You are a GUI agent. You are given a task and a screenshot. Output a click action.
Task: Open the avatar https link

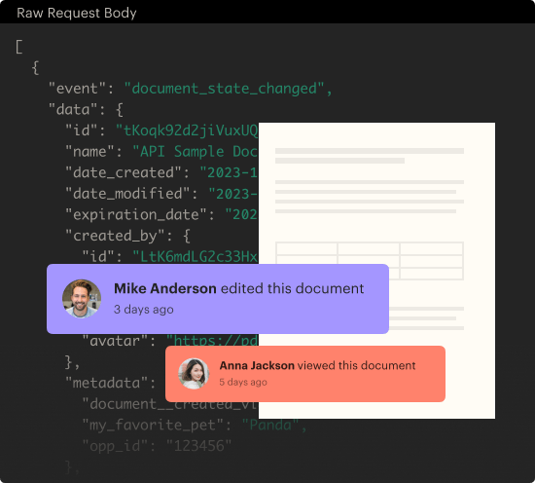click(x=212, y=341)
